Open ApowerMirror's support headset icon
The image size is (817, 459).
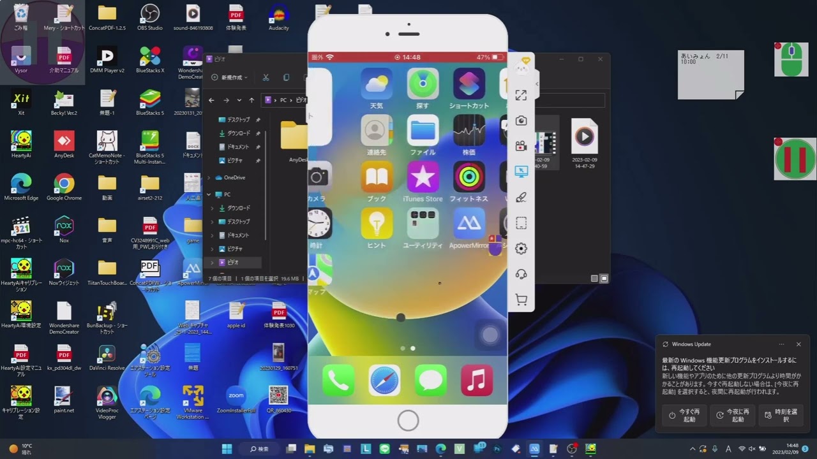point(521,274)
